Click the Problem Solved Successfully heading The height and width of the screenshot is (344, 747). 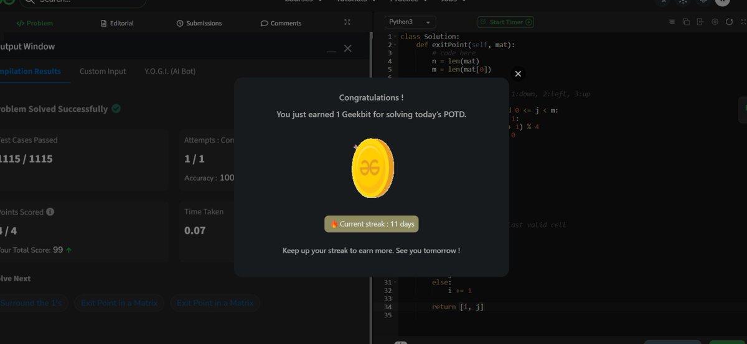coord(54,109)
